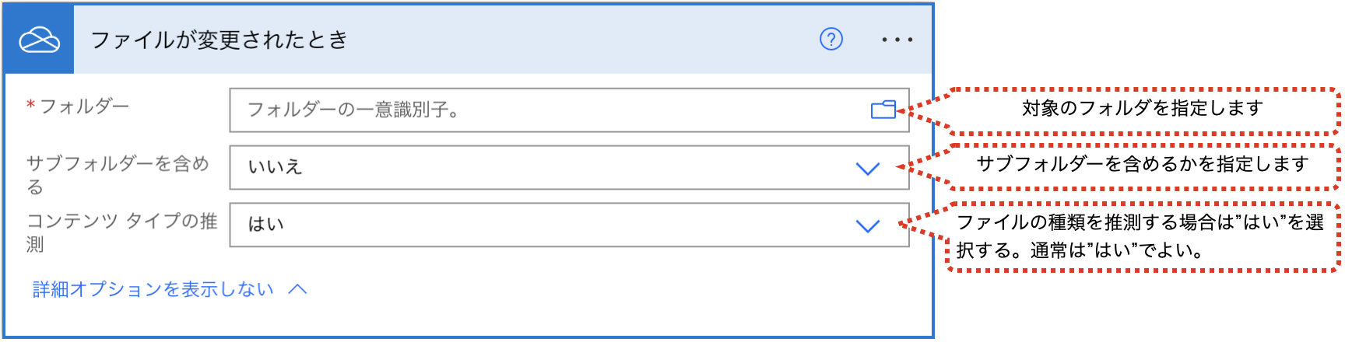The height and width of the screenshot is (342, 1345).
Task: Open the three-dot more options menu
Action: coord(897,40)
